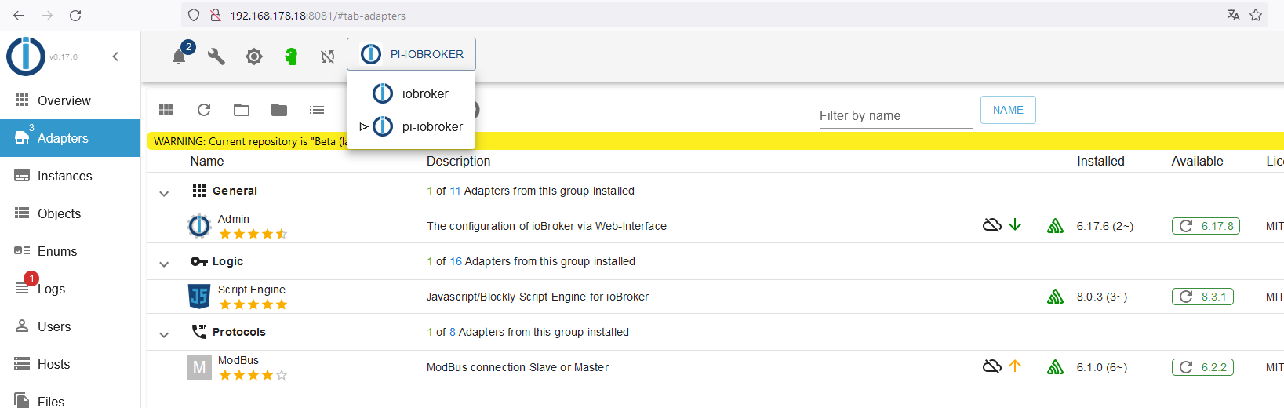
Task: Click ModBus orange up arrow icon
Action: pos(1015,366)
